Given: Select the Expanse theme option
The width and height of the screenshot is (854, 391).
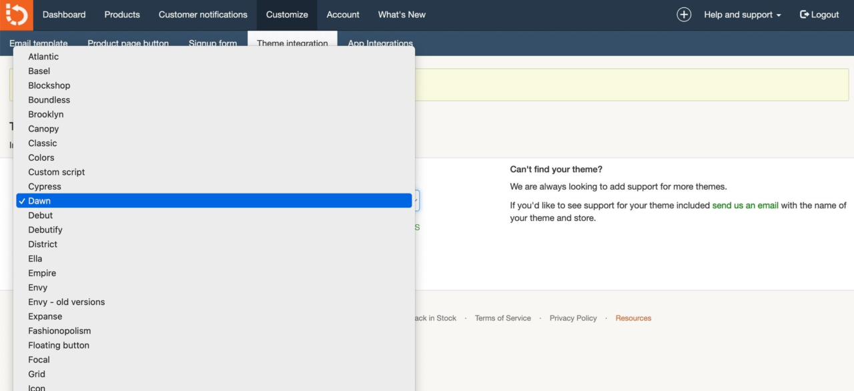Looking at the screenshot, I should 214,317.
